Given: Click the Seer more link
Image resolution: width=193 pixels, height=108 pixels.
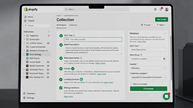Looking at the screenshot, I should (x=68, y=96).
